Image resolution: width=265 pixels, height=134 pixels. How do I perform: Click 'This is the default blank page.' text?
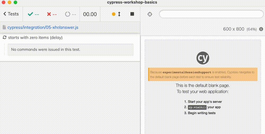(x=203, y=85)
